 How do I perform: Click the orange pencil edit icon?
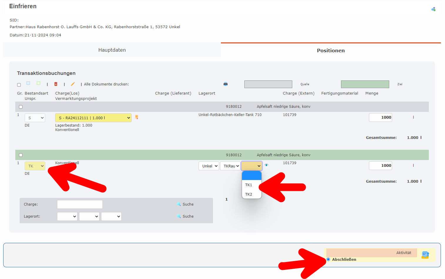point(73,84)
